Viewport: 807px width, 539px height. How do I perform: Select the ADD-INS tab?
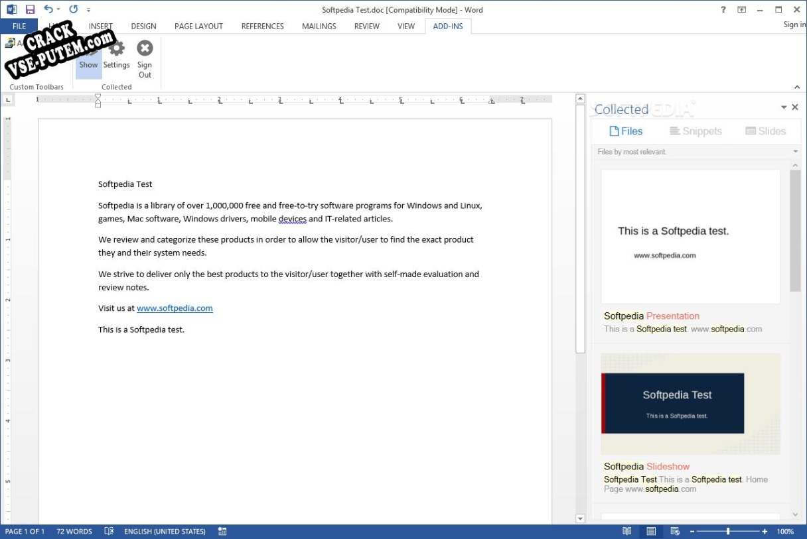(448, 27)
